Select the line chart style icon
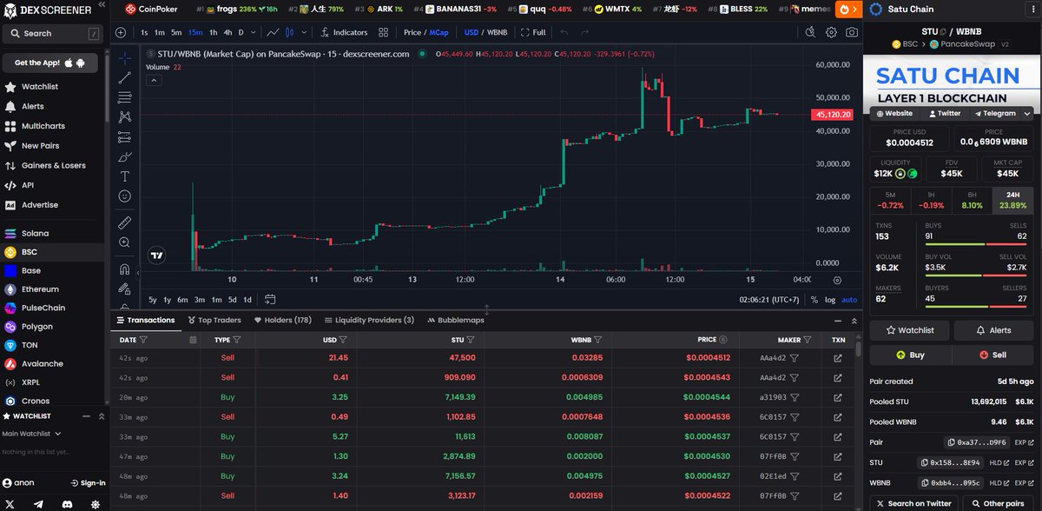The width and height of the screenshot is (1042, 511). 274,32
